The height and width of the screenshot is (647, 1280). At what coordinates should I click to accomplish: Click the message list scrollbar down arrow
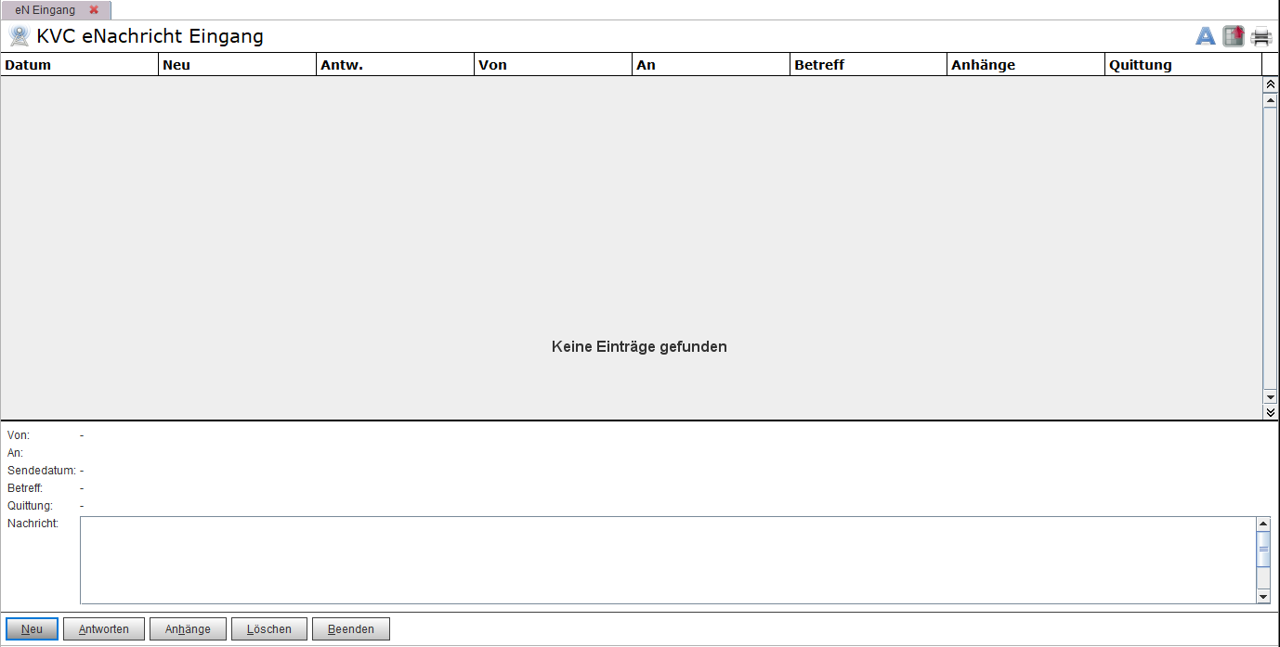1271,396
